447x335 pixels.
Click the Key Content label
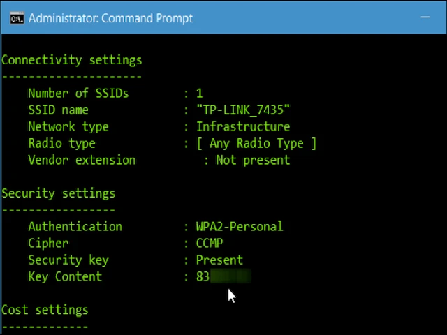(65, 277)
